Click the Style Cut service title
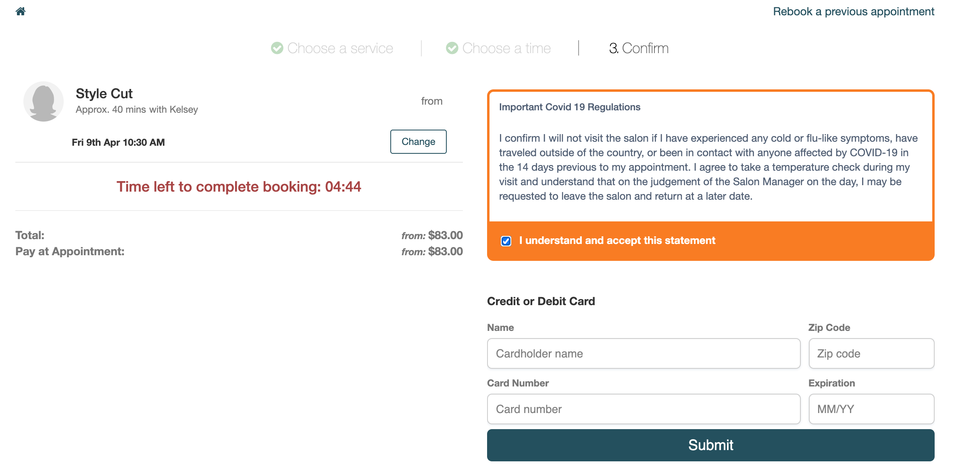The image size is (954, 471). [x=104, y=93]
